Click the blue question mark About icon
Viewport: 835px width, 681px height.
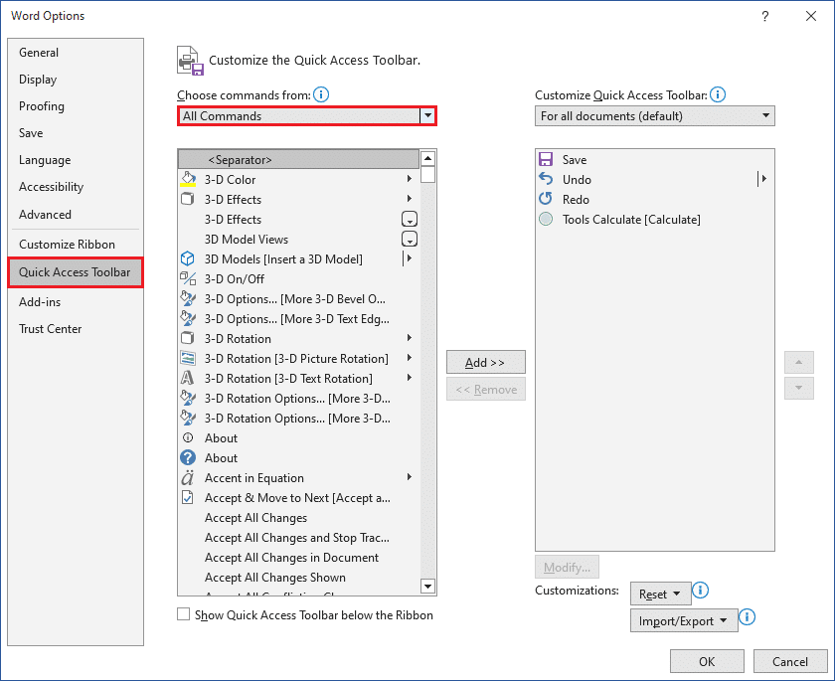[x=188, y=458]
